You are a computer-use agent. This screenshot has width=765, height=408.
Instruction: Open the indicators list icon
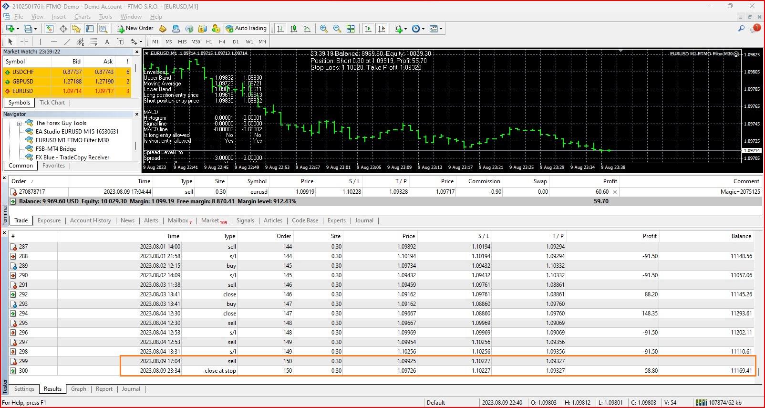[399, 29]
